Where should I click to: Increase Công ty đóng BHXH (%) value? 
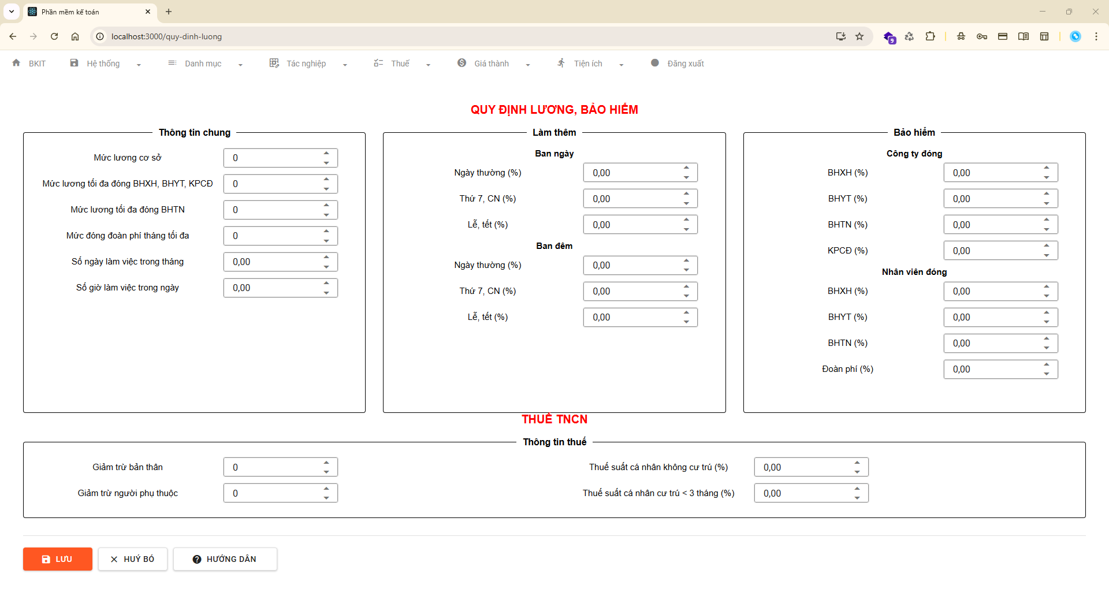click(1047, 168)
